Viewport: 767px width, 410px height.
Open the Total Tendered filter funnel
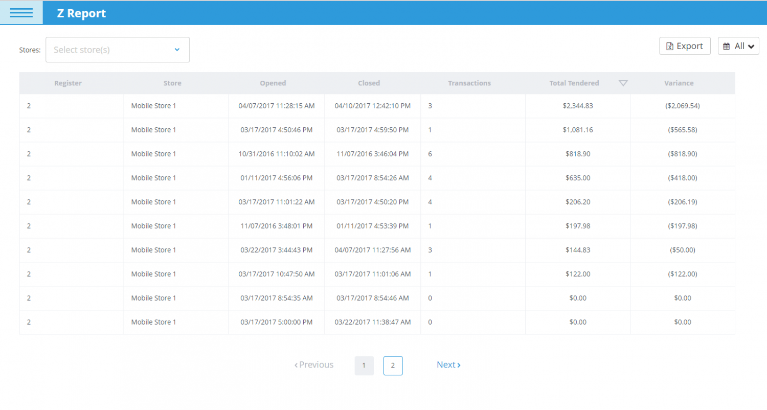tap(623, 83)
